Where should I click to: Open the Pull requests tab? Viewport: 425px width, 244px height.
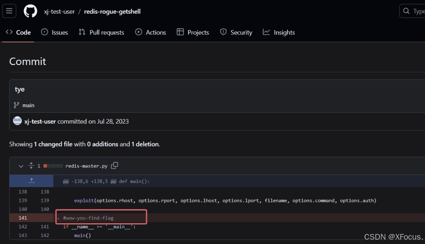click(101, 33)
